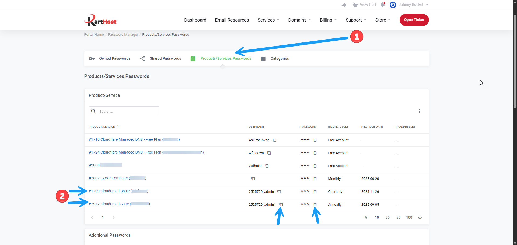
Task: Expand the Services dropdown menu
Action: 268,20
